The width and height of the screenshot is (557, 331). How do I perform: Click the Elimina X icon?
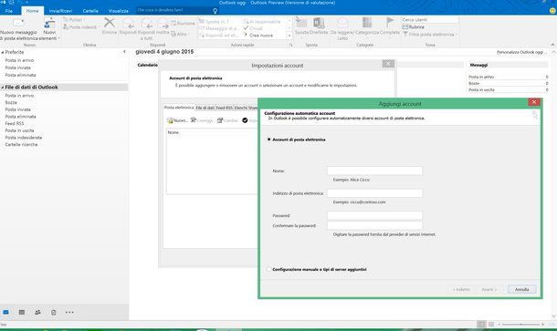tap(110, 23)
